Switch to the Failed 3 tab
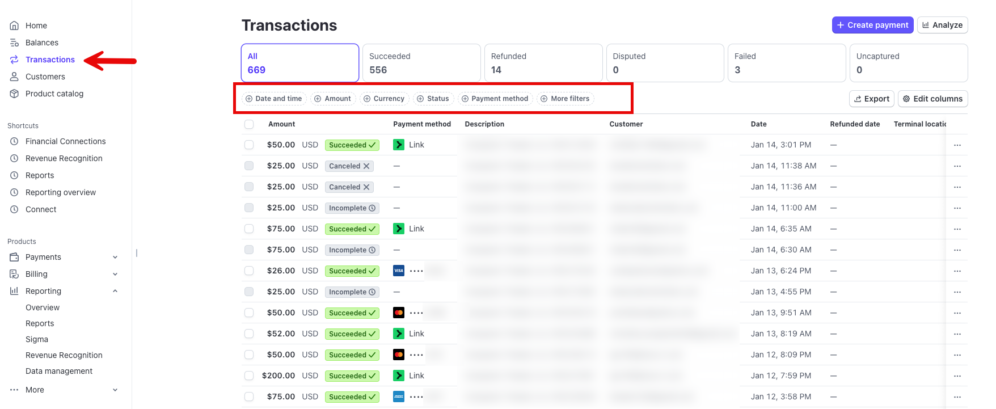The image size is (996, 409). pos(787,63)
